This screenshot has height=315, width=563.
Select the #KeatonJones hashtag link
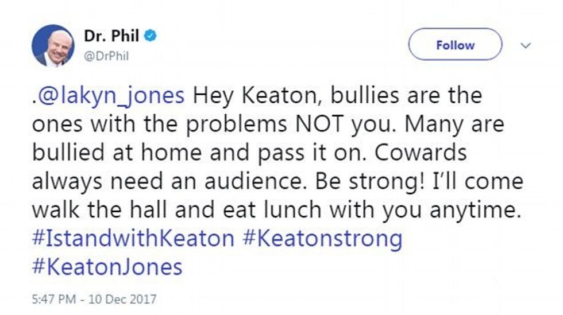coord(107,266)
